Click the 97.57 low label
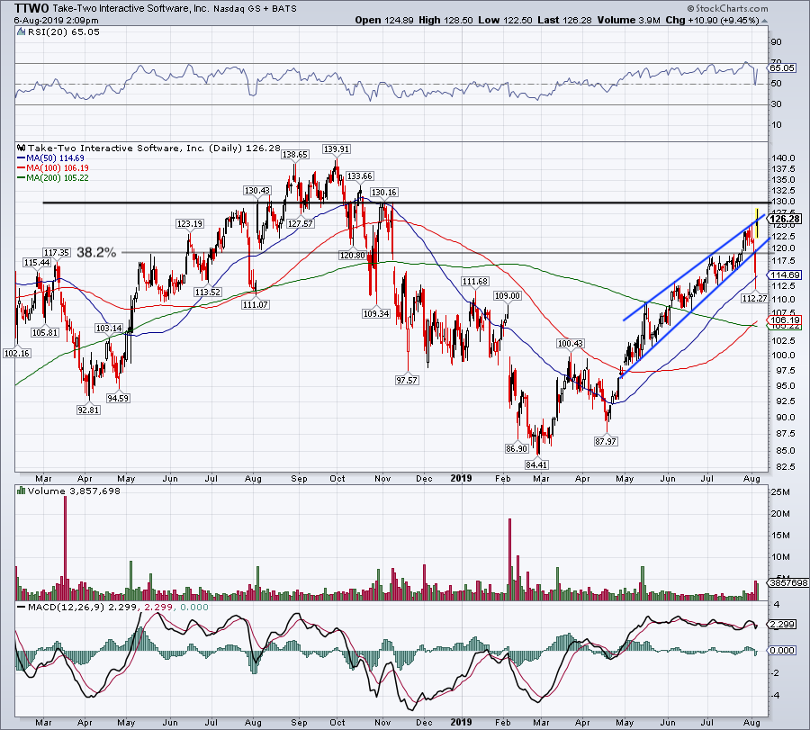The image size is (810, 730). tap(407, 380)
